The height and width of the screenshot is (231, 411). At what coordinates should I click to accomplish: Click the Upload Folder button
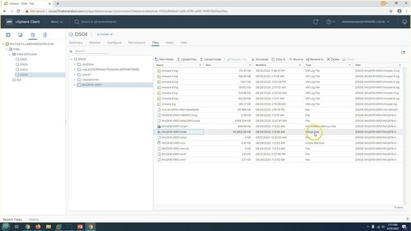[211, 60]
